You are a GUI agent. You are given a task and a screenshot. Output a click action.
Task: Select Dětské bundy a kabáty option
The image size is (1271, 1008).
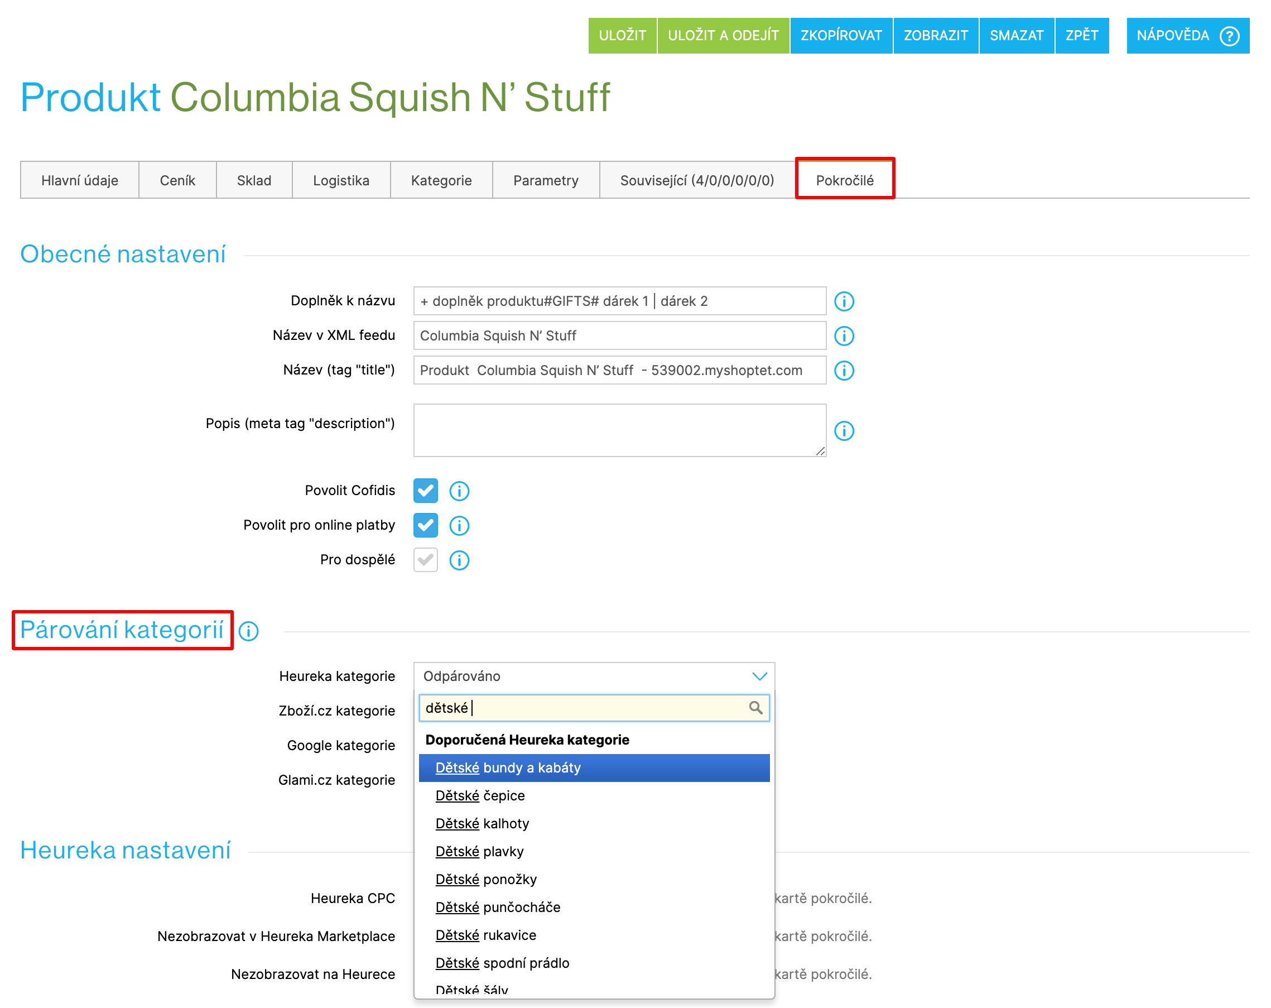tap(594, 767)
